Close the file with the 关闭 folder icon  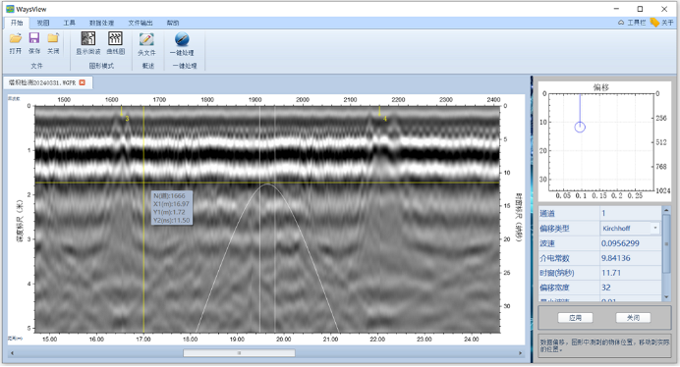point(53,43)
